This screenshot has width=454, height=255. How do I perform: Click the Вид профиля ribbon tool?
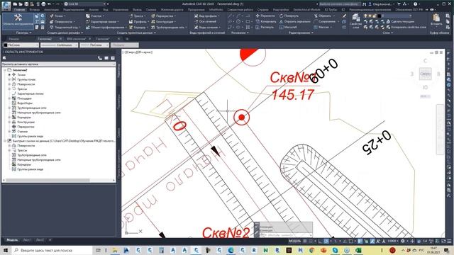click(206, 16)
